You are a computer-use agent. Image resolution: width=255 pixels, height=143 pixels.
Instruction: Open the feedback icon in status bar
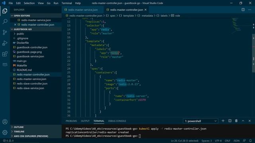(x=244, y=141)
